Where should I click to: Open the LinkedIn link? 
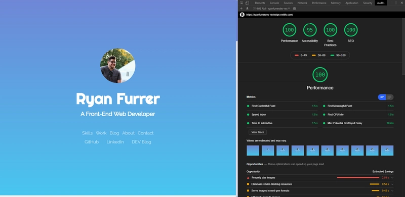pos(115,142)
